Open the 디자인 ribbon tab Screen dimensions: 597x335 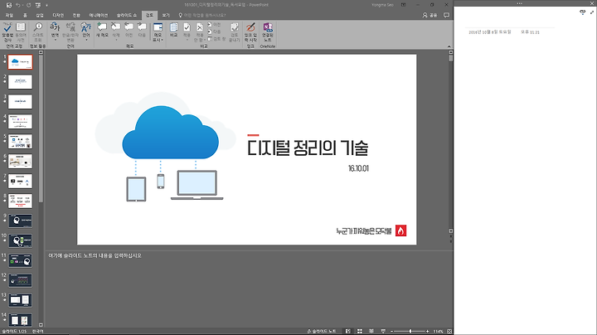point(58,15)
